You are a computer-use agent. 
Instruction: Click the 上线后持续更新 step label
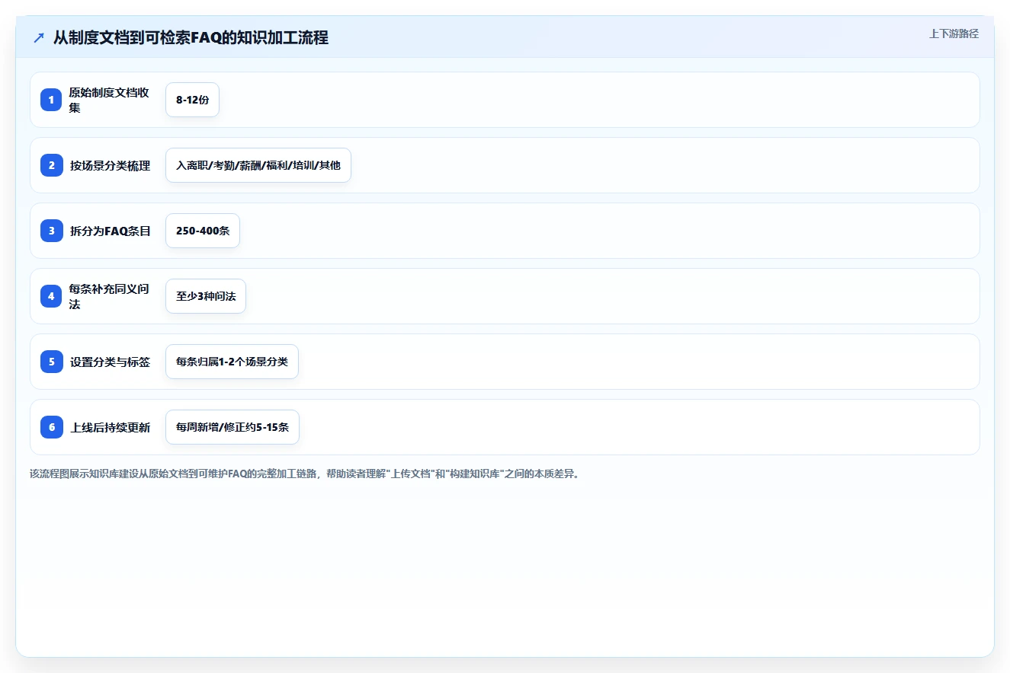pyautogui.click(x=111, y=427)
